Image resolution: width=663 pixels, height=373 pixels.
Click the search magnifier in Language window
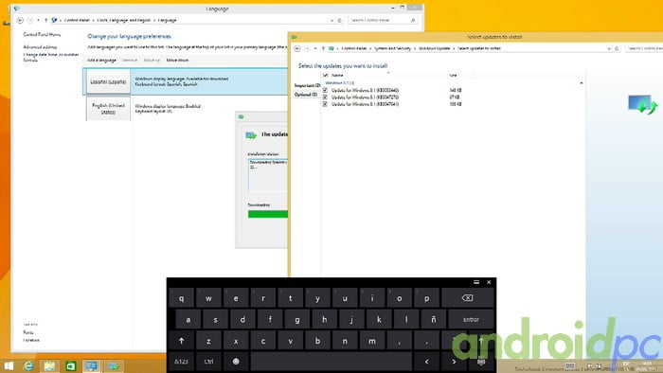[x=413, y=20]
